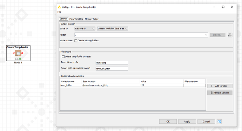Expand the Folder path history dropdown
The image size is (242, 131).
coord(206,35)
